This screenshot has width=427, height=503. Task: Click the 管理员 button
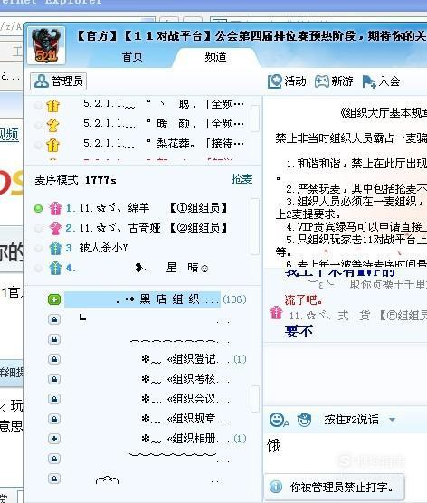click(59, 81)
